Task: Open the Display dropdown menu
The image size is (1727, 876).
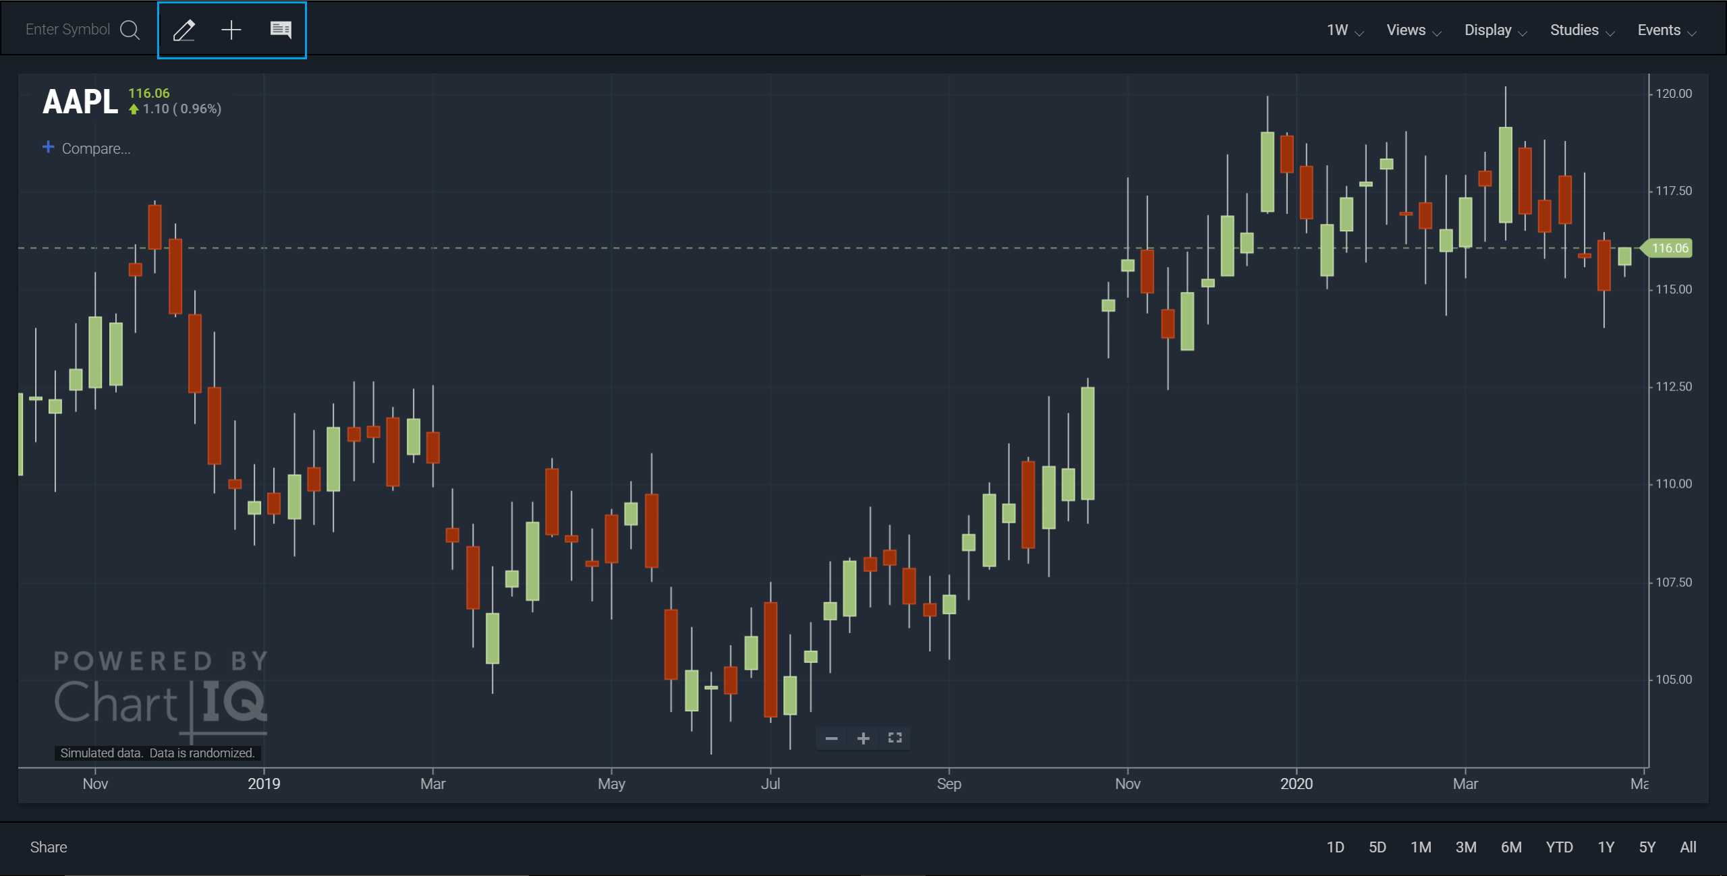Action: tap(1496, 30)
